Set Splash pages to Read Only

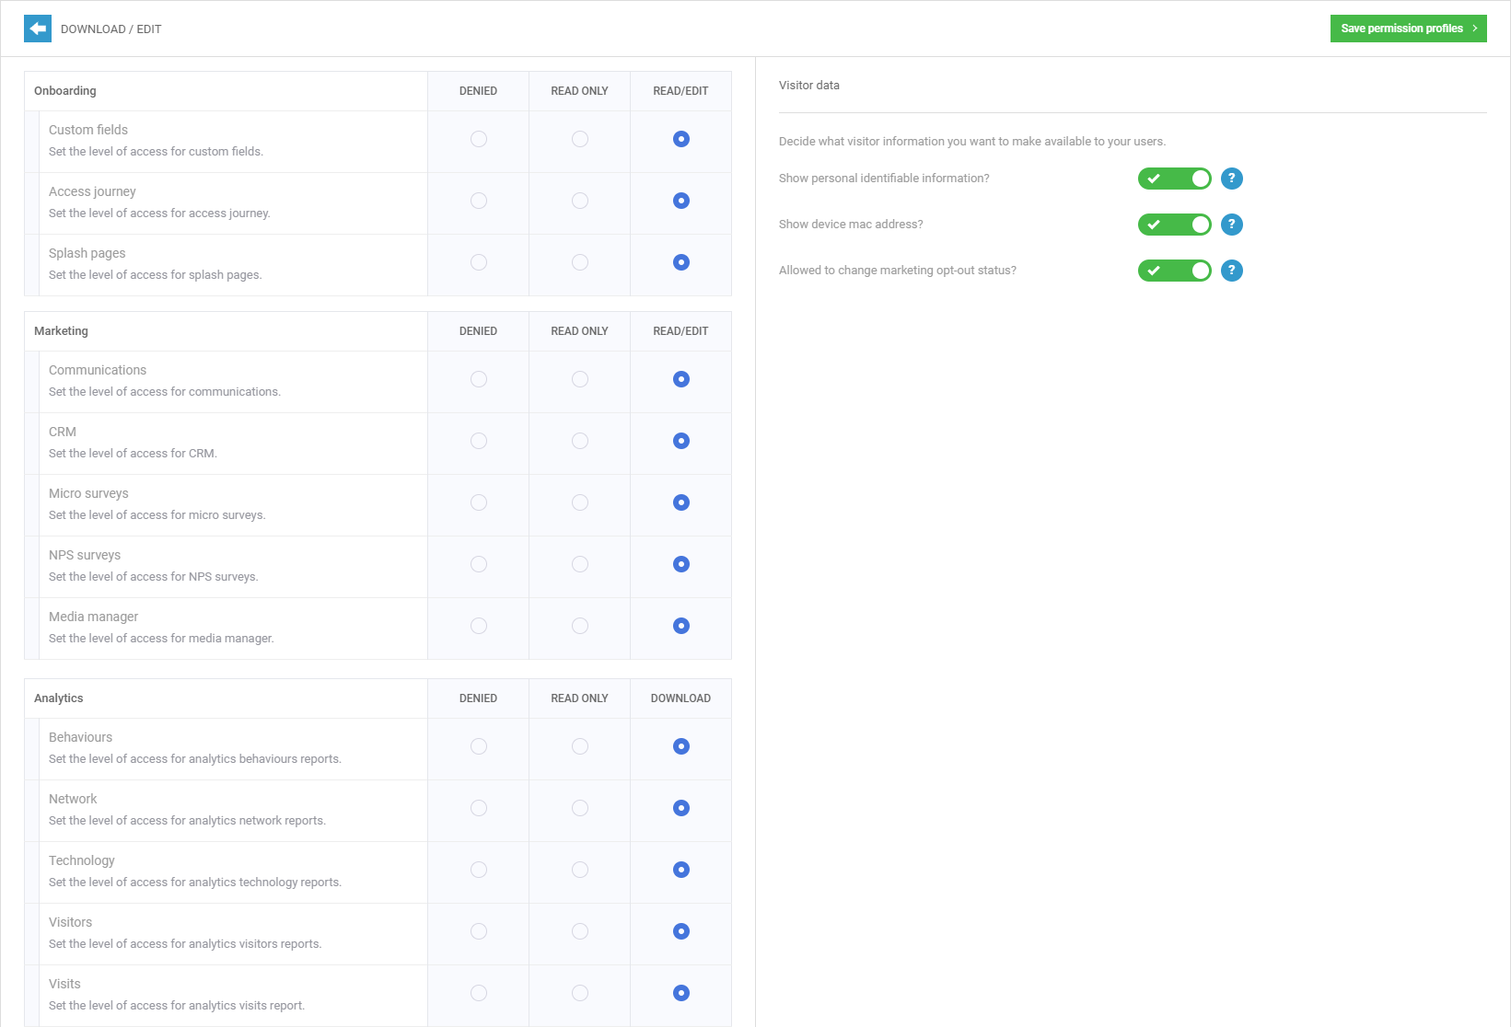click(580, 262)
